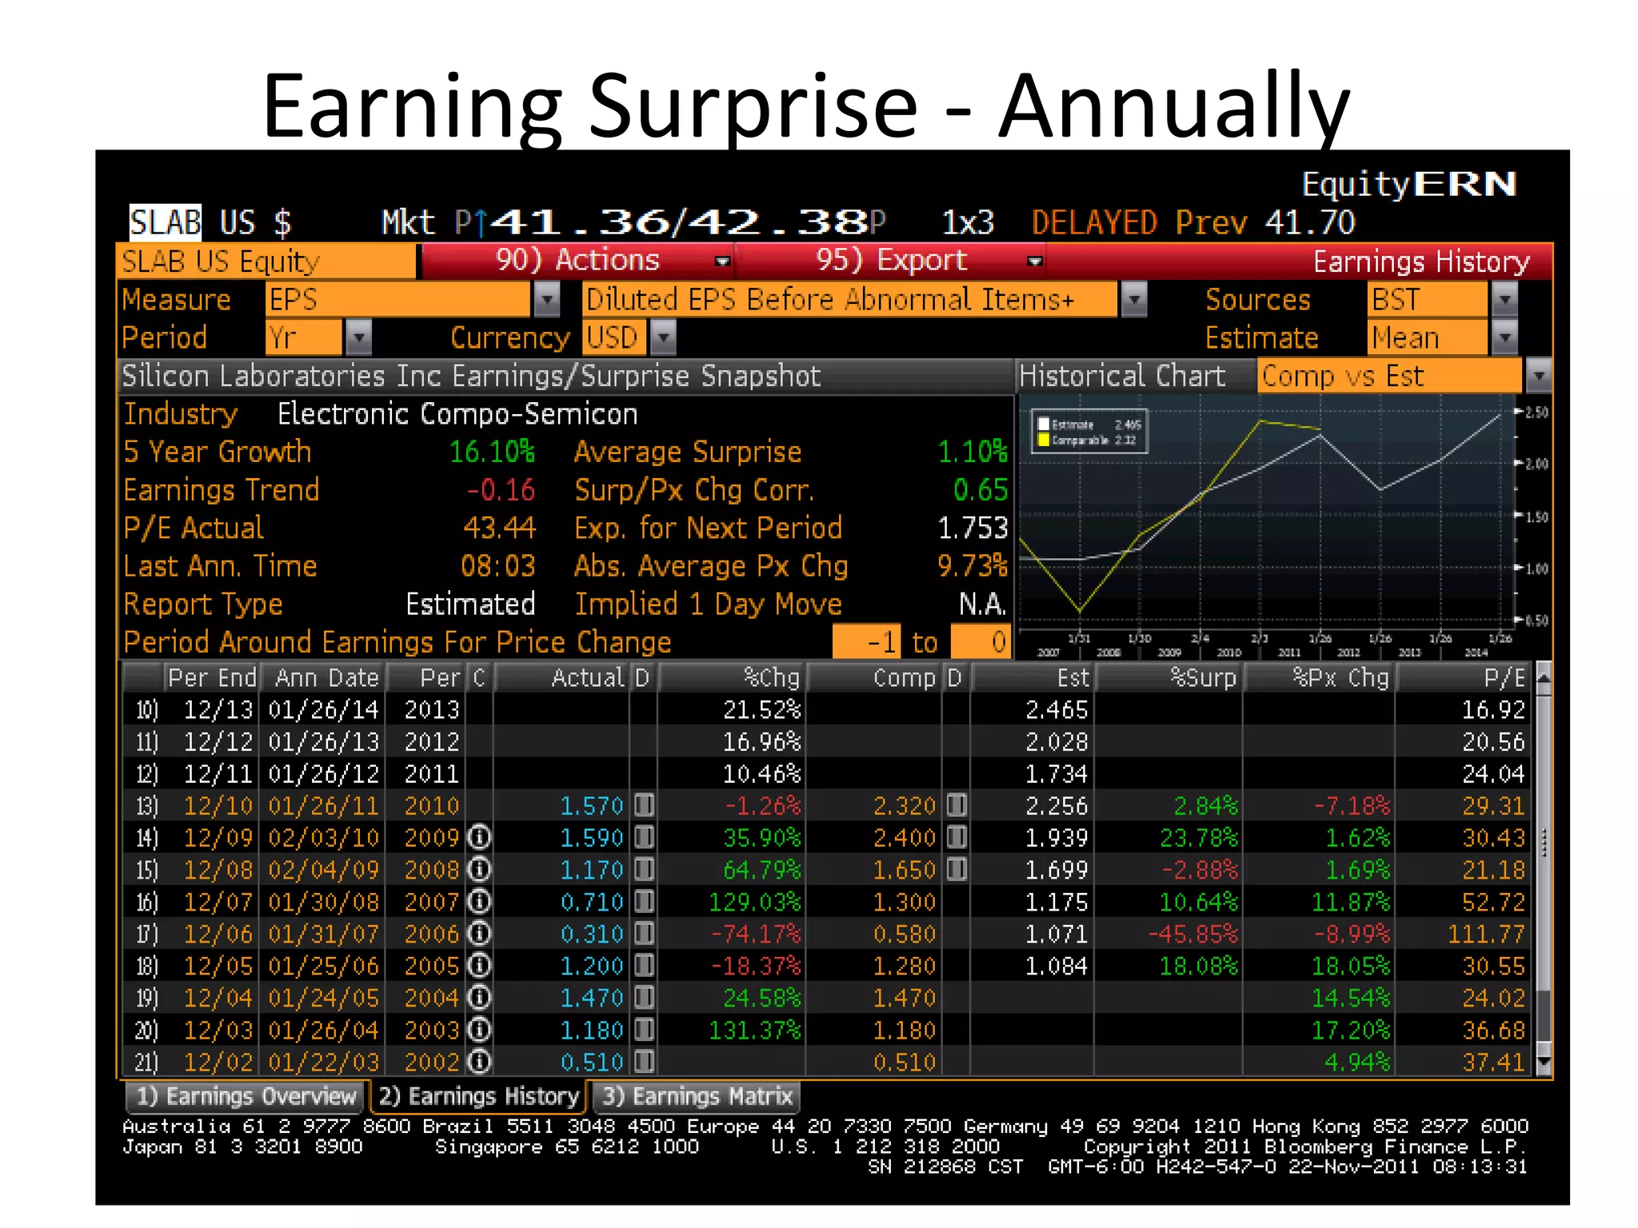Click the %Surp value -45.85%
The image size is (1638, 1228).
click(x=1193, y=934)
